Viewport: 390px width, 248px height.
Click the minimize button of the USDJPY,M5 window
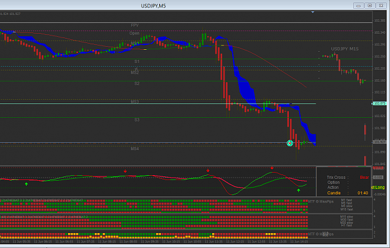click(x=358, y=6)
